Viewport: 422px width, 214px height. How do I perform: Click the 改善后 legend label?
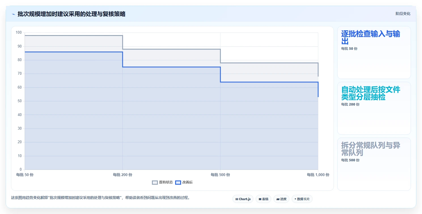coord(187,183)
